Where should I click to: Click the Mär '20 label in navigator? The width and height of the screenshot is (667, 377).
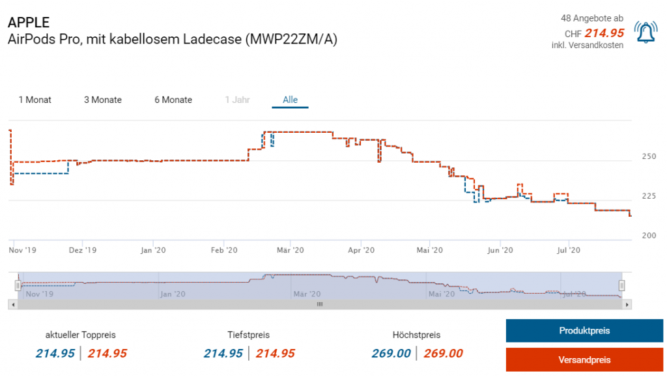coord(307,294)
